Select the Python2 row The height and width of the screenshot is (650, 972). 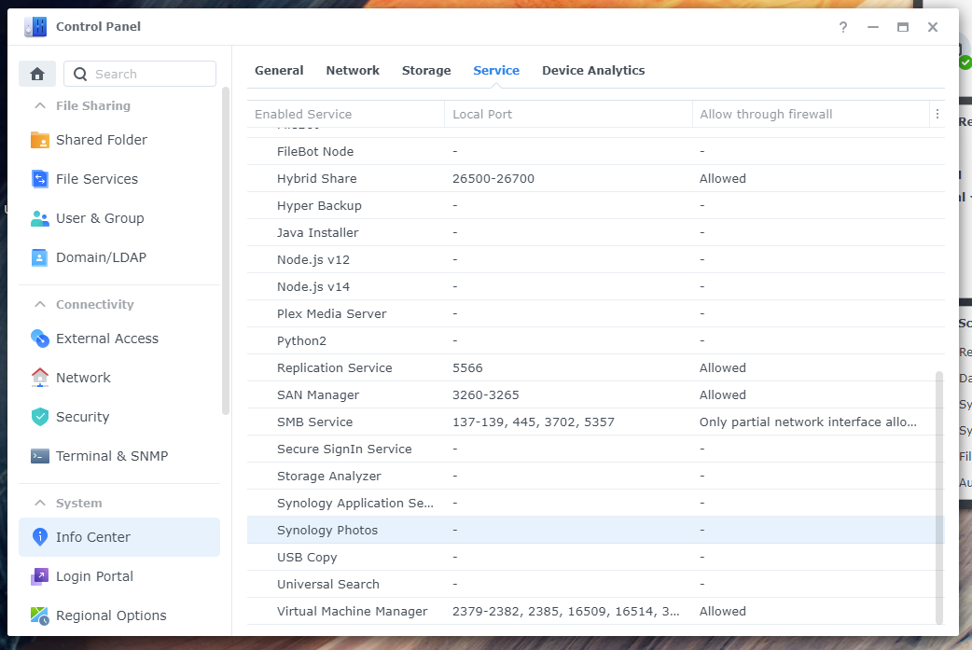(x=596, y=340)
